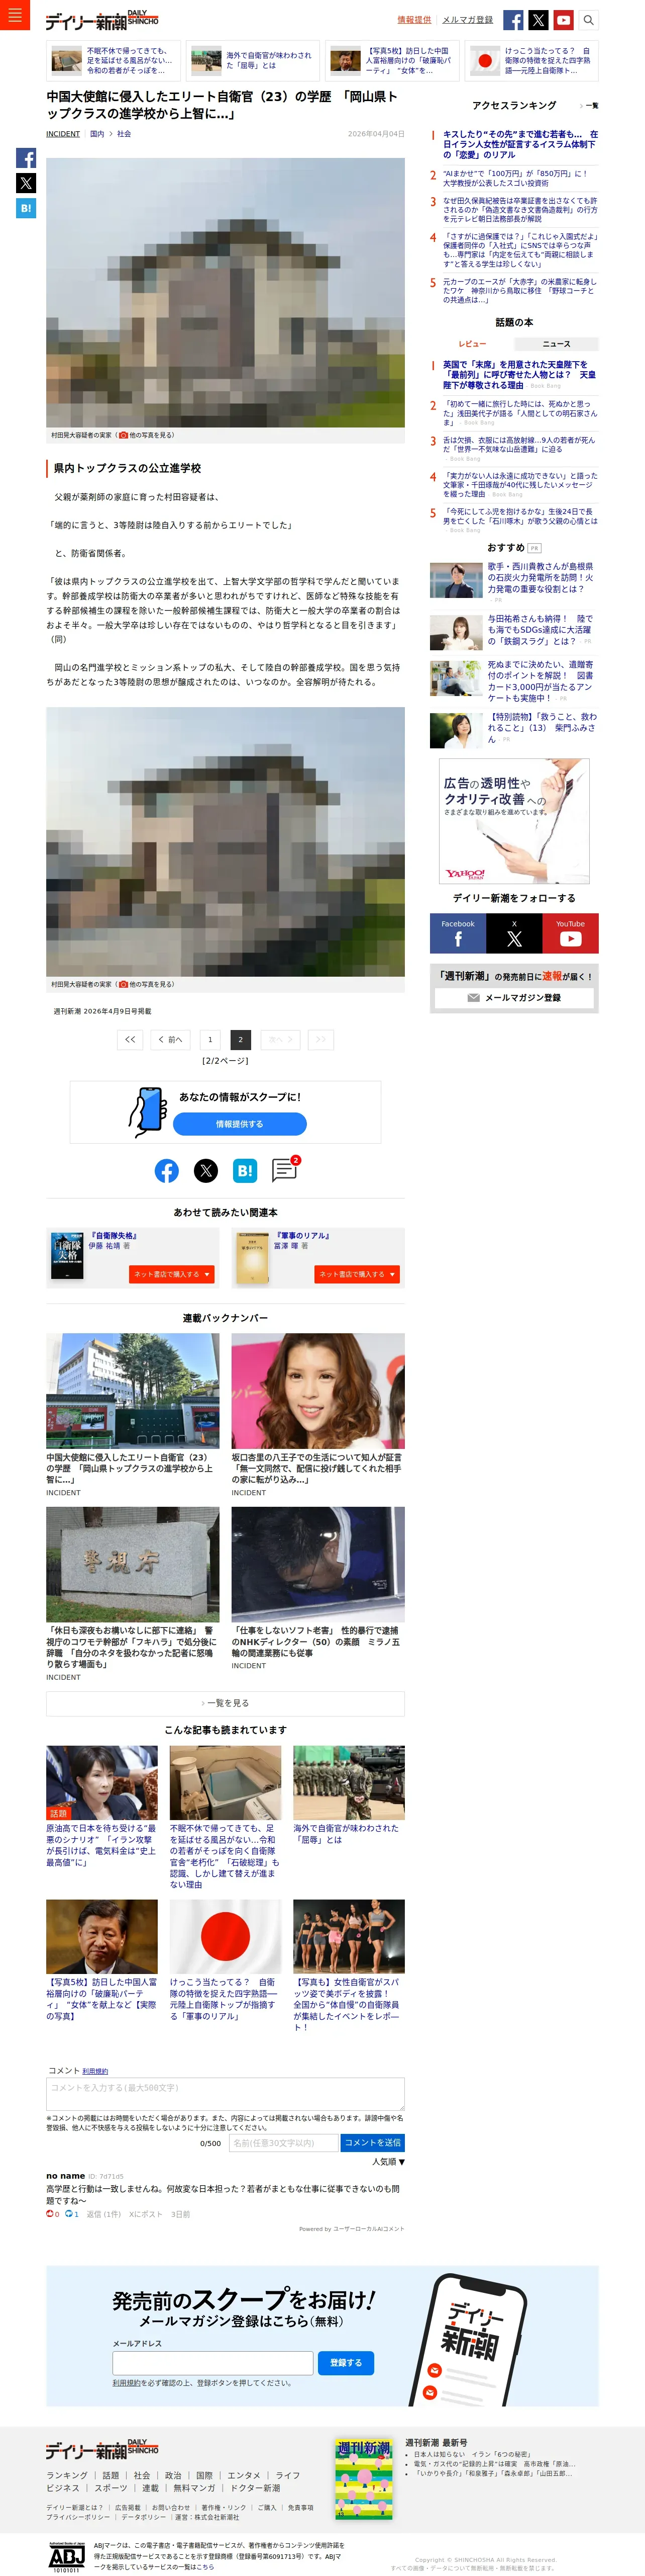
Task: Click the デイリー新潮 logo in the header
Action: tap(102, 20)
